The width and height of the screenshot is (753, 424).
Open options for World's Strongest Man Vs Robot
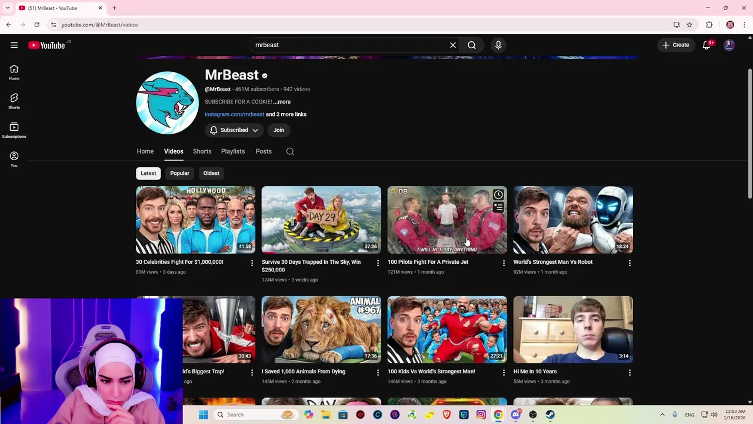[629, 263]
